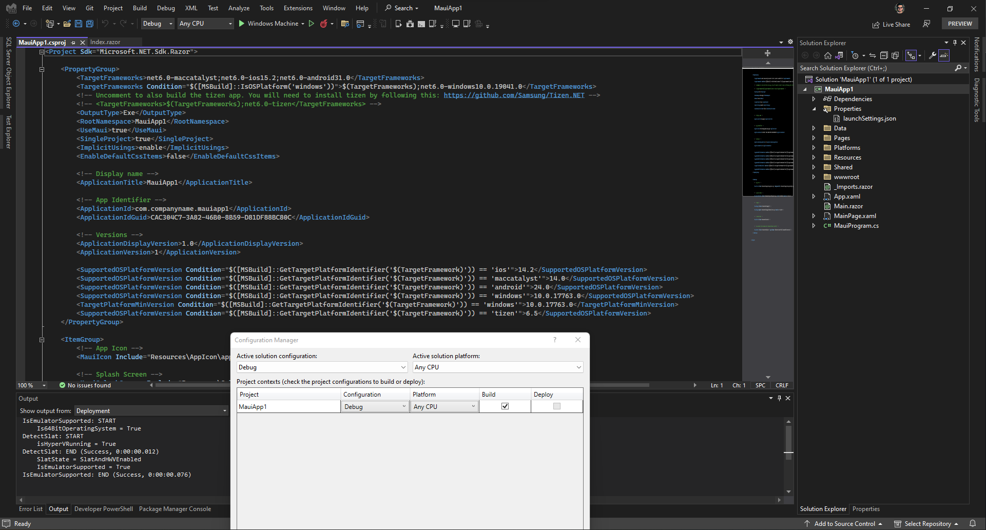Click the Save All toolbar icon

click(x=89, y=24)
